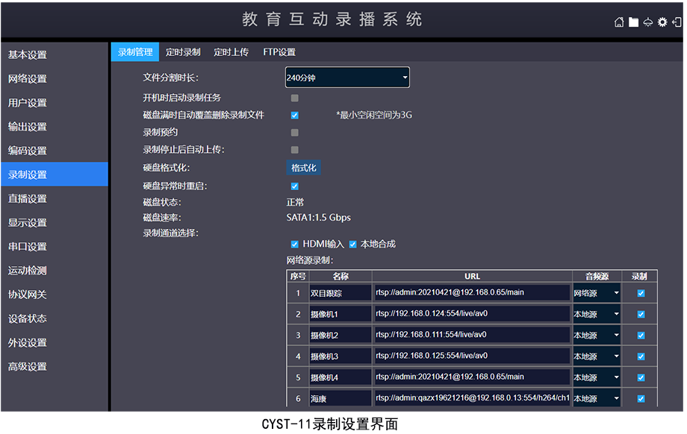The image size is (687, 434).
Task: Switch to the 定时录制 tab
Action: 183,52
